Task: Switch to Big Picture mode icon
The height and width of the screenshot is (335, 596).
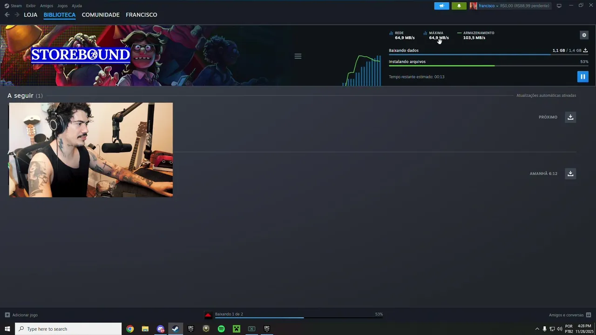Action: [x=559, y=6]
